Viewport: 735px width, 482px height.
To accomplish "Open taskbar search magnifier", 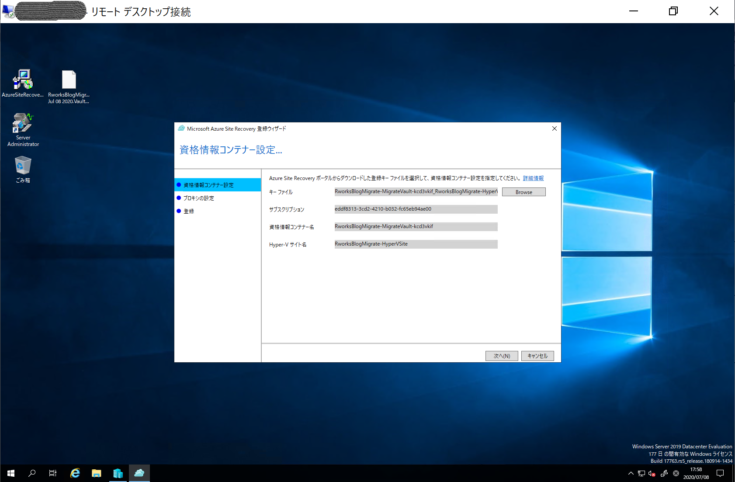I will (32, 473).
